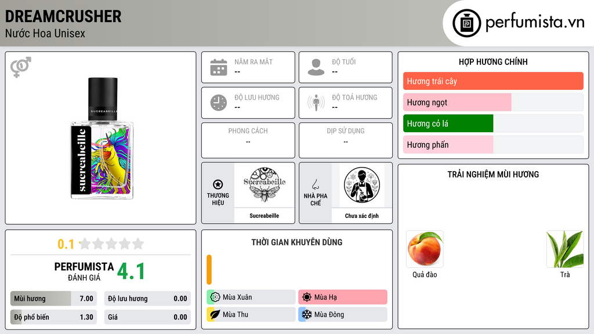Viewport: 594px width, 334px height.
Task: Click the five-star rating row
Action: [111, 244]
